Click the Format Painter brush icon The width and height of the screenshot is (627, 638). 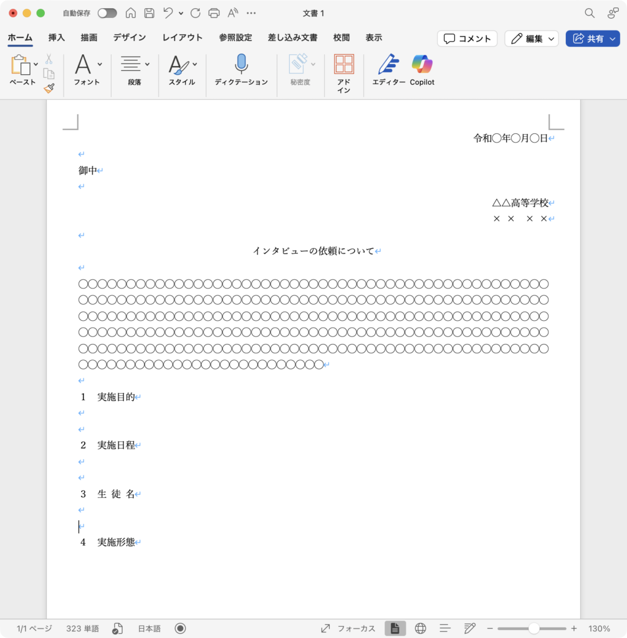[49, 88]
